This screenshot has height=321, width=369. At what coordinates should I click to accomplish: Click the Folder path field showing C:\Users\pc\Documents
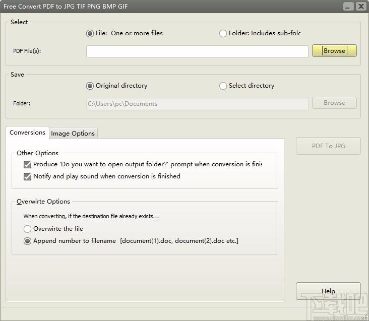pyautogui.click(x=197, y=104)
